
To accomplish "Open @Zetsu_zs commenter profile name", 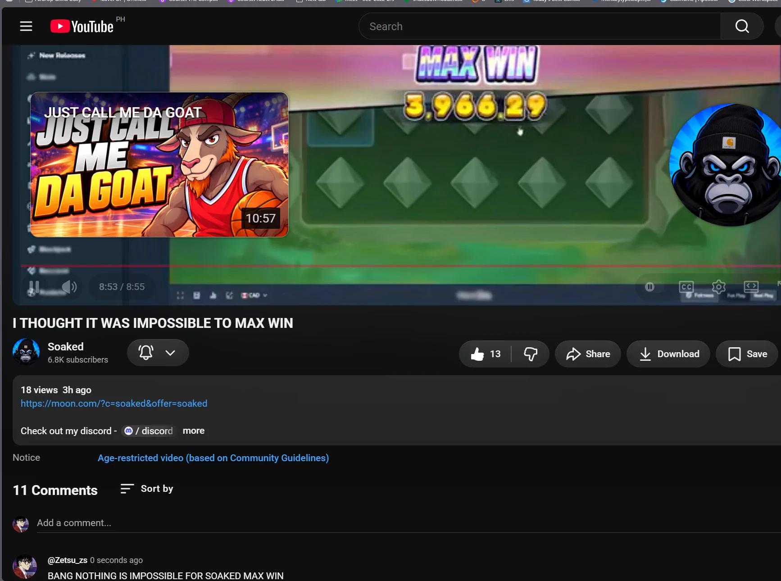I will click(68, 560).
